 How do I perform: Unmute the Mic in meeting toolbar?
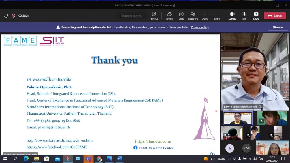point(244,16)
